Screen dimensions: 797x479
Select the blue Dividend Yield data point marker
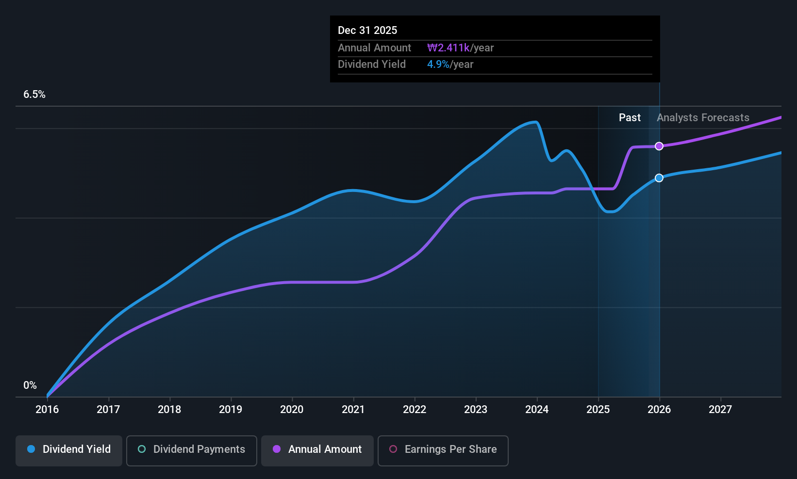659,178
